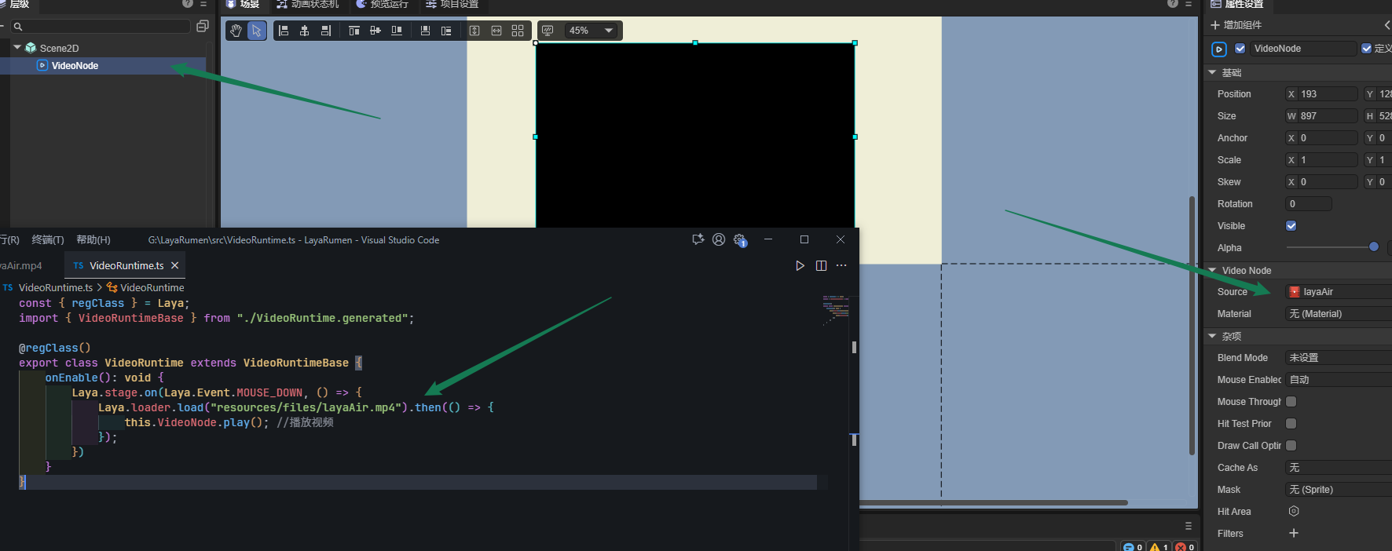The width and height of the screenshot is (1392, 551).
Task: Click the Source field with layaAir
Action: [1339, 292]
